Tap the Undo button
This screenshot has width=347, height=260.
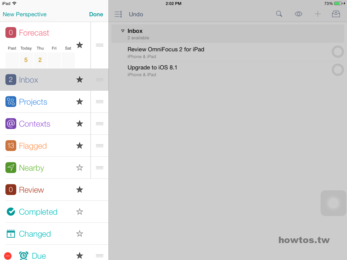coord(136,14)
